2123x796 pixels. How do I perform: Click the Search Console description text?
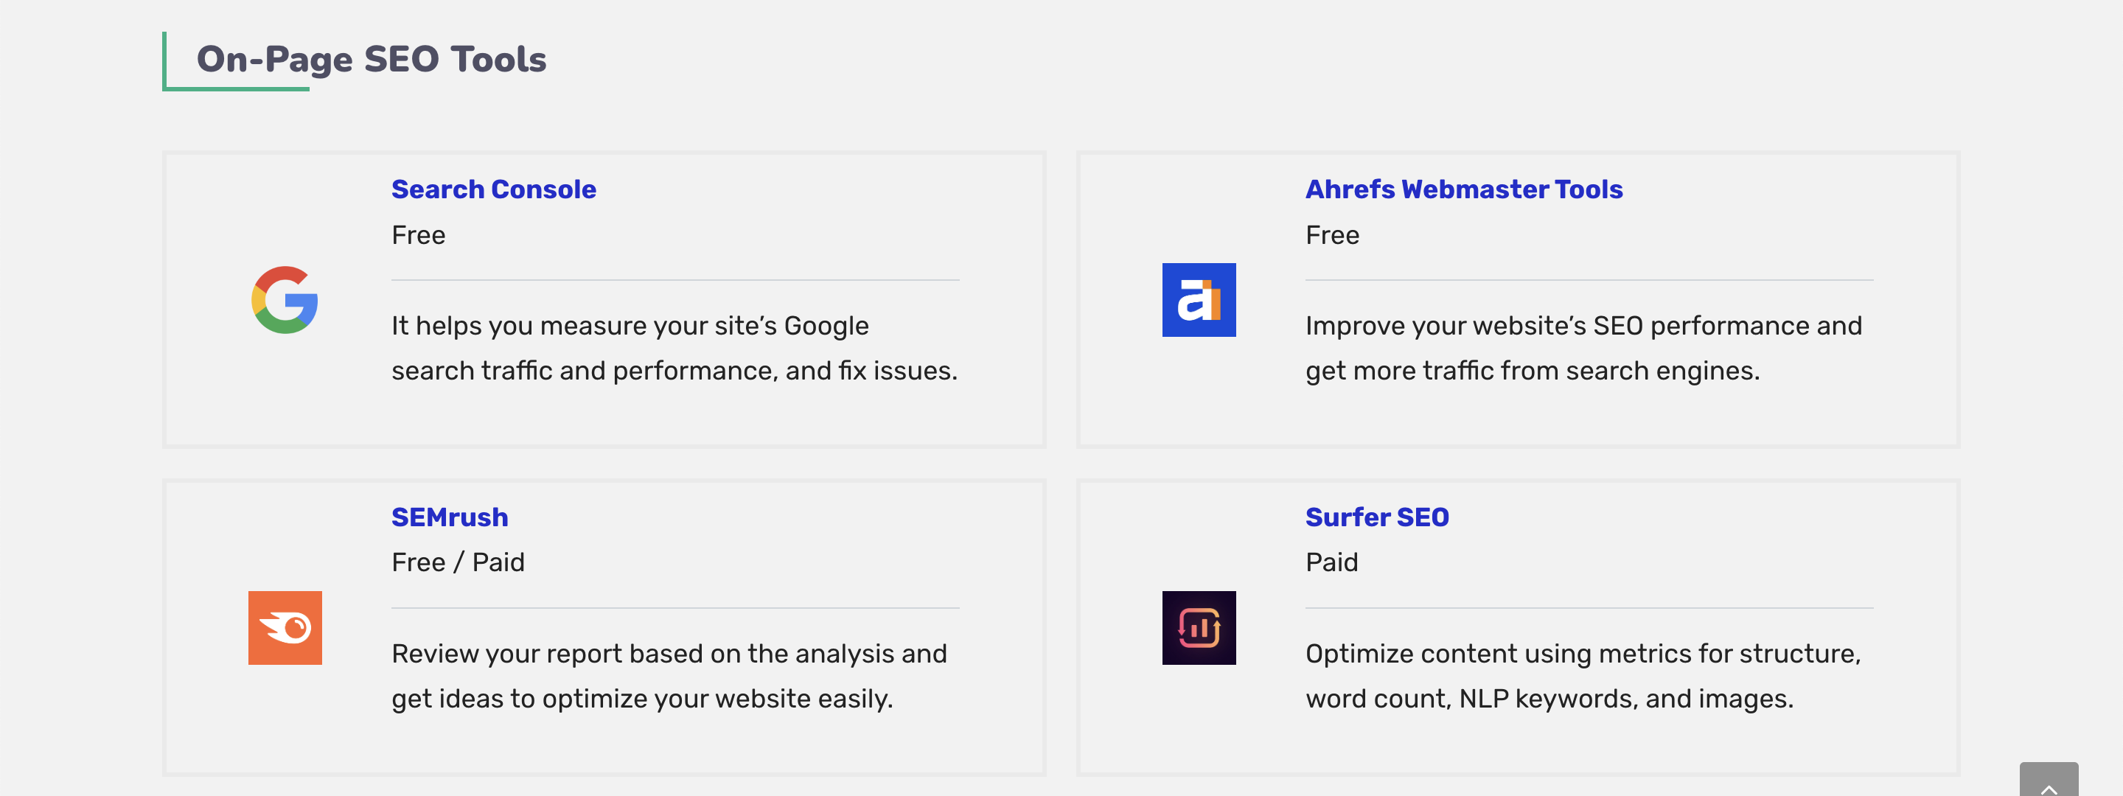[x=674, y=348]
